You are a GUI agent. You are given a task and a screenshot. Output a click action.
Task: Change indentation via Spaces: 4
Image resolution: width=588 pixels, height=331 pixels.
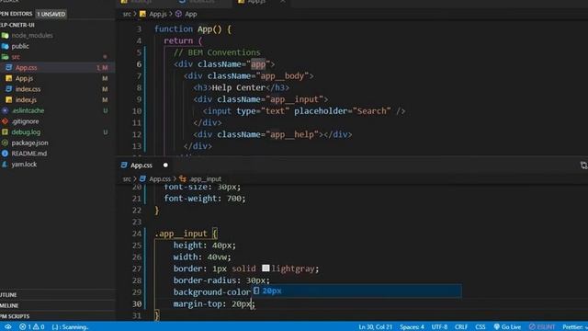pos(412,327)
